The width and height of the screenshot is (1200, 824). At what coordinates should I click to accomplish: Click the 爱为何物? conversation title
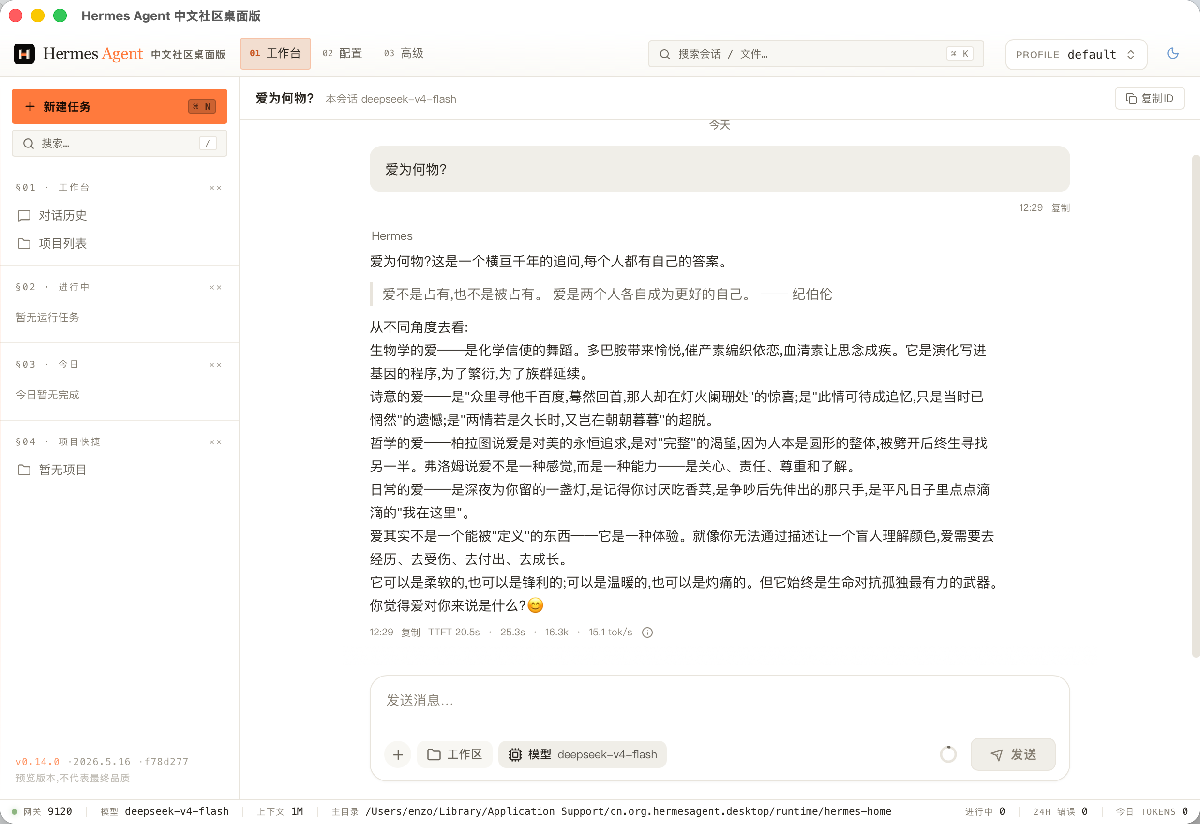pos(284,98)
